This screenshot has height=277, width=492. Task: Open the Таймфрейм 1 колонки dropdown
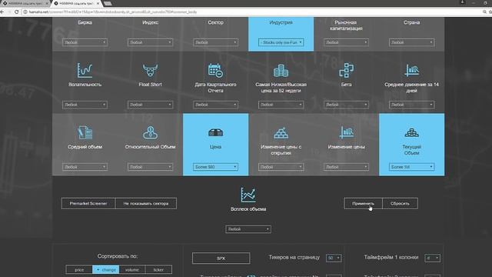point(432,258)
